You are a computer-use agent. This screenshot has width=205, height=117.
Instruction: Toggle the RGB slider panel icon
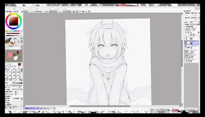pyautogui.click(x=8, y=12)
